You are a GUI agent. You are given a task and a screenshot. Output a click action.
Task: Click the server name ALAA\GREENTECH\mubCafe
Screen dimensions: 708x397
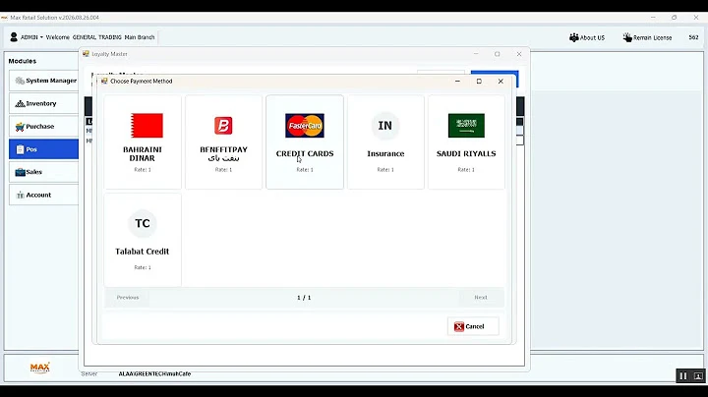point(155,374)
